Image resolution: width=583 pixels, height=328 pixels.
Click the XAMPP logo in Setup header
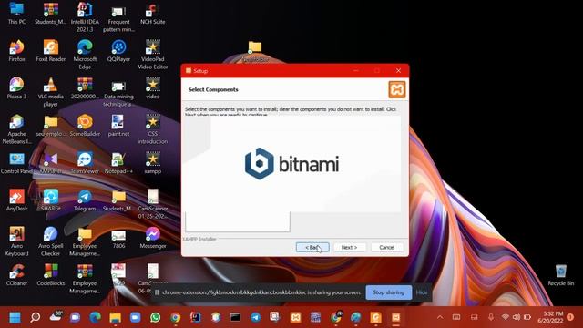click(397, 89)
